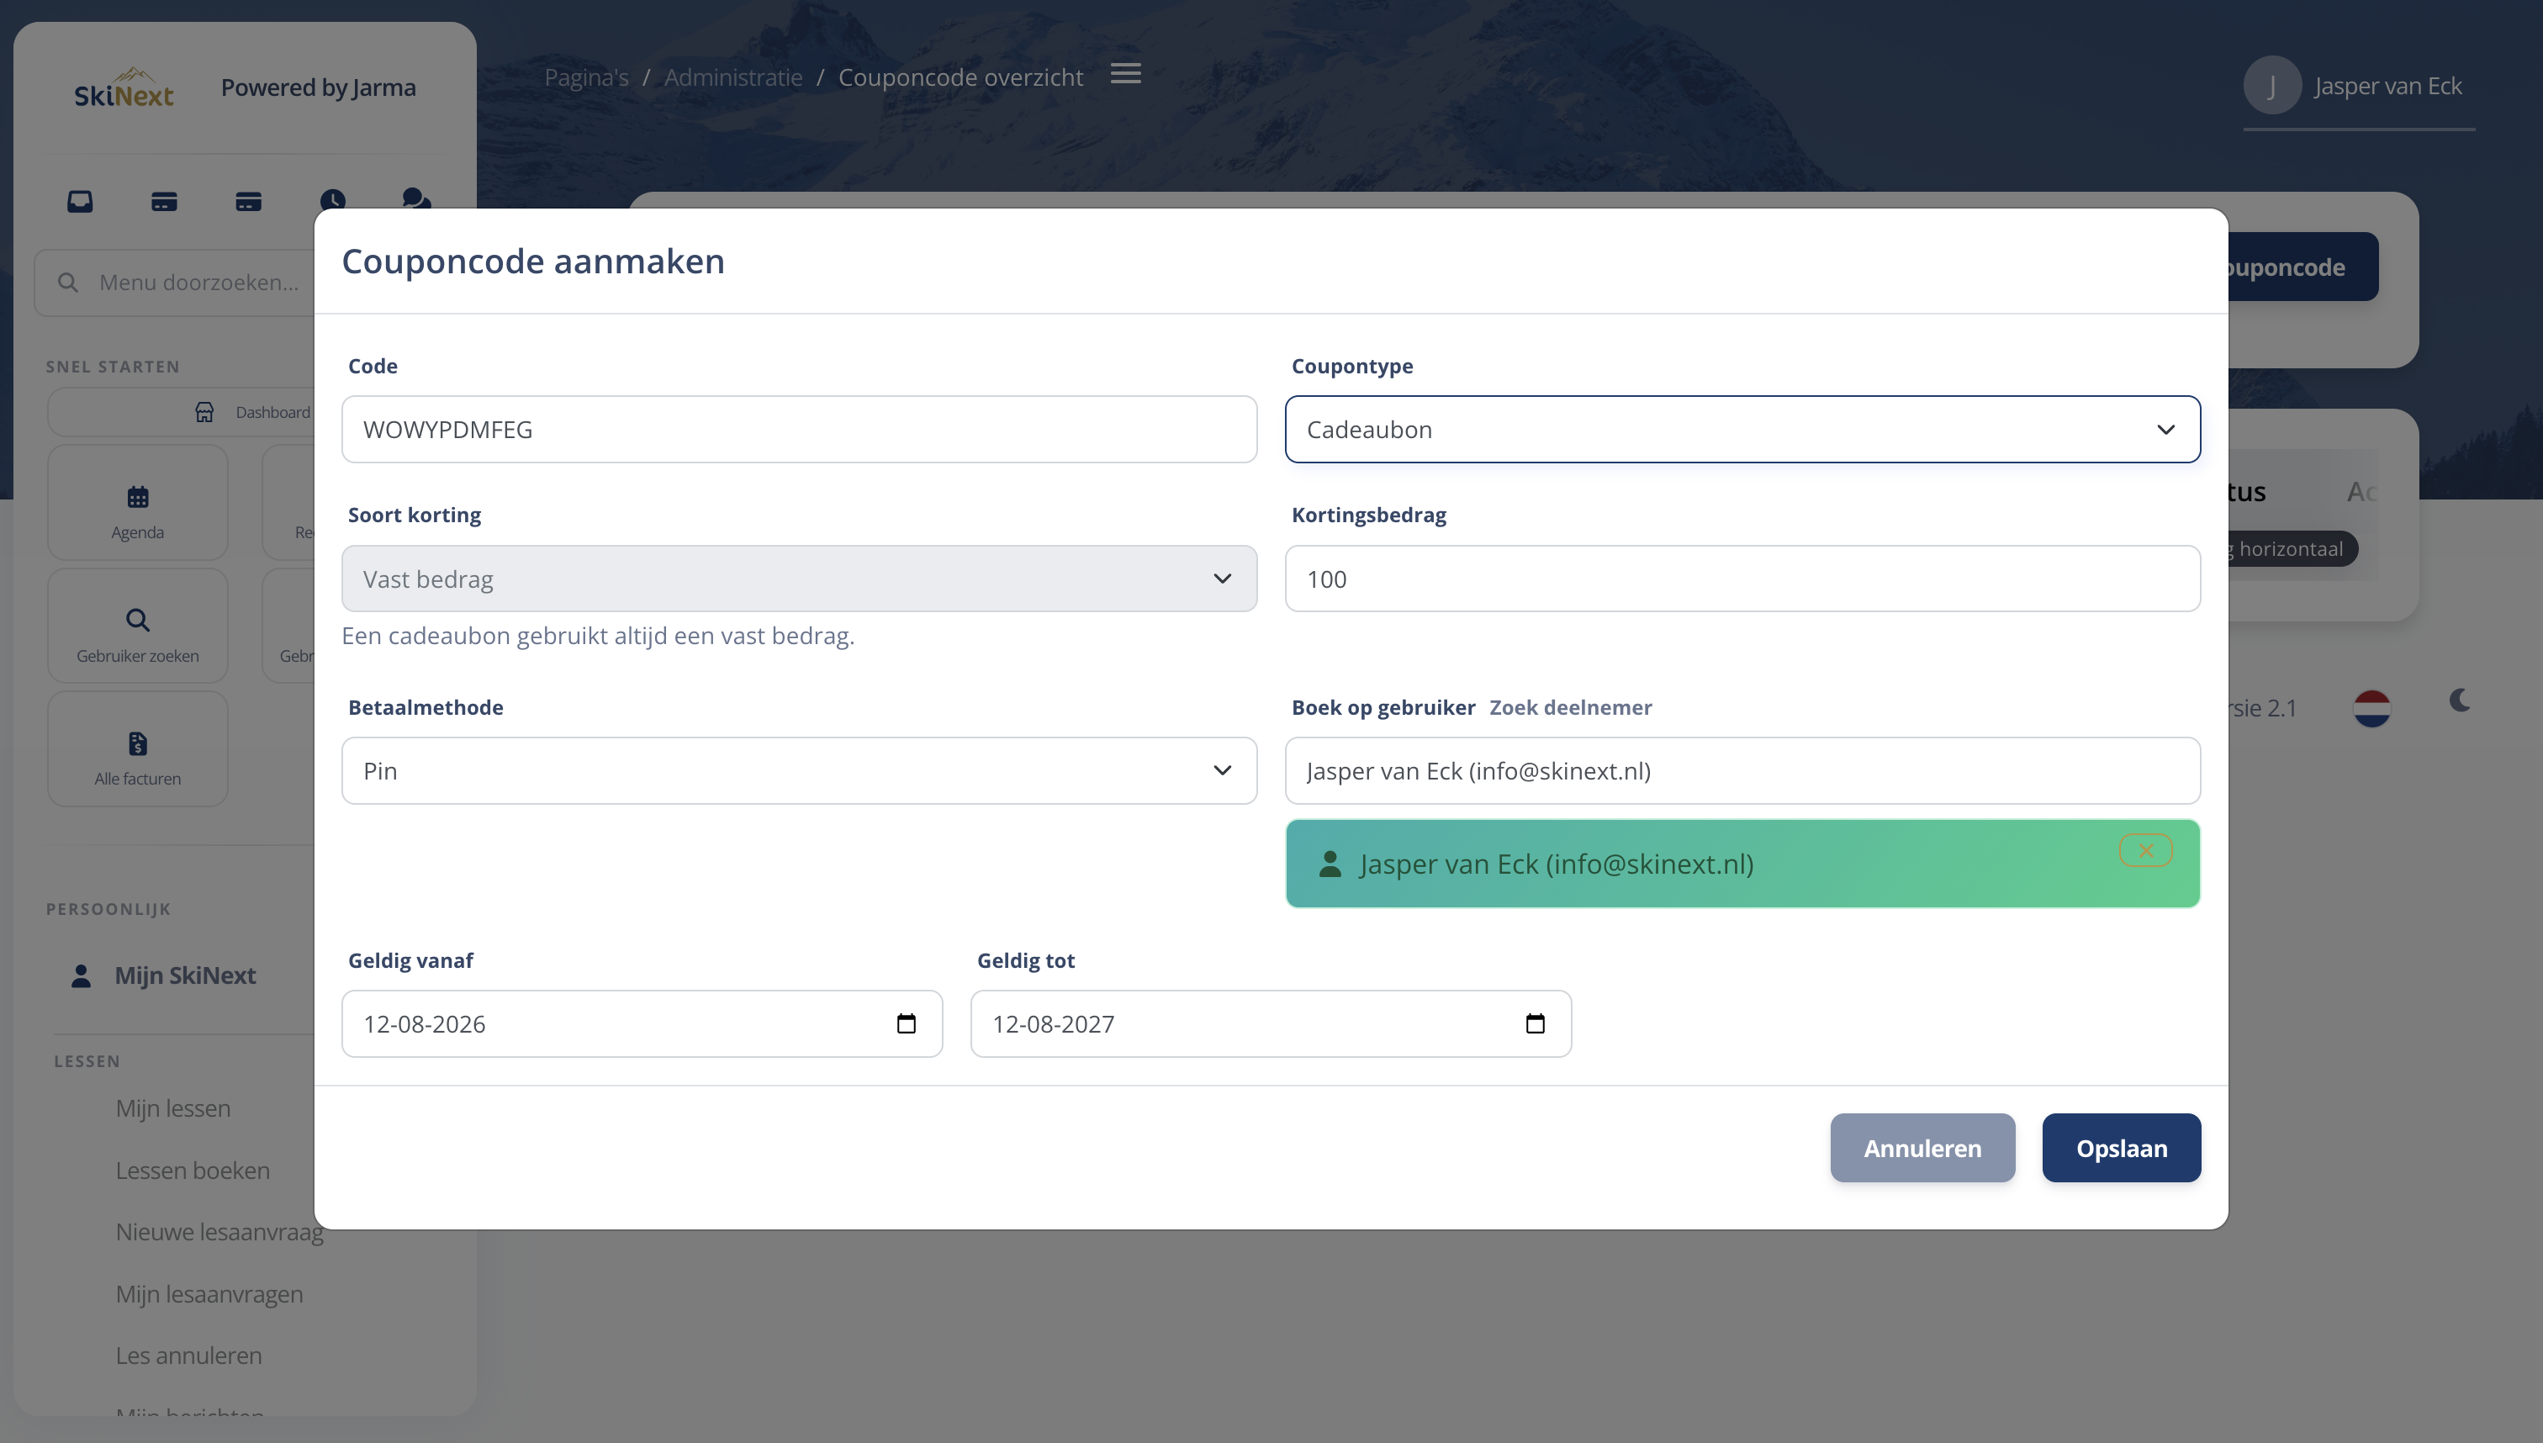Open calendar picker for Geldig tot
Screen dimensions: 2543x1443
point(1535,1023)
